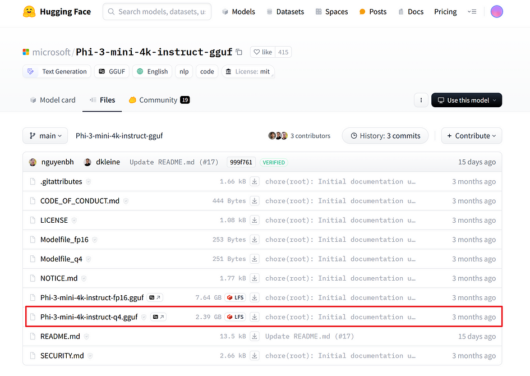Click the user profile avatar
Image resolution: width=530 pixels, height=376 pixels.
tap(496, 11)
